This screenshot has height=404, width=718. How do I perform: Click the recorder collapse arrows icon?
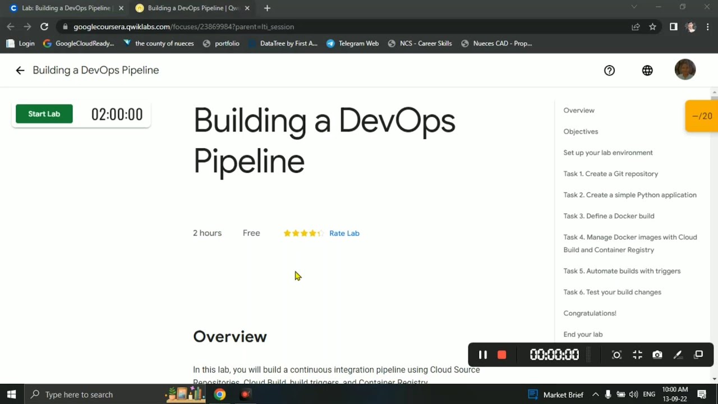[637, 355]
